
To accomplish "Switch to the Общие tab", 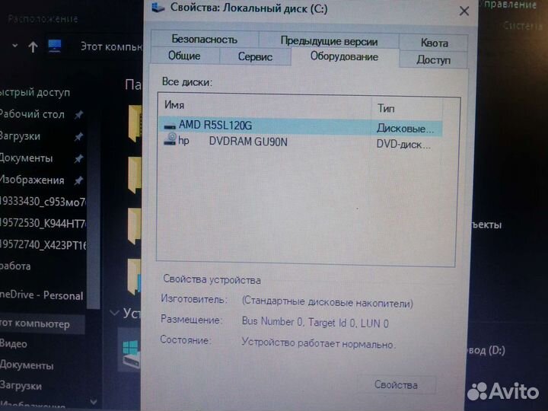I will [184, 56].
